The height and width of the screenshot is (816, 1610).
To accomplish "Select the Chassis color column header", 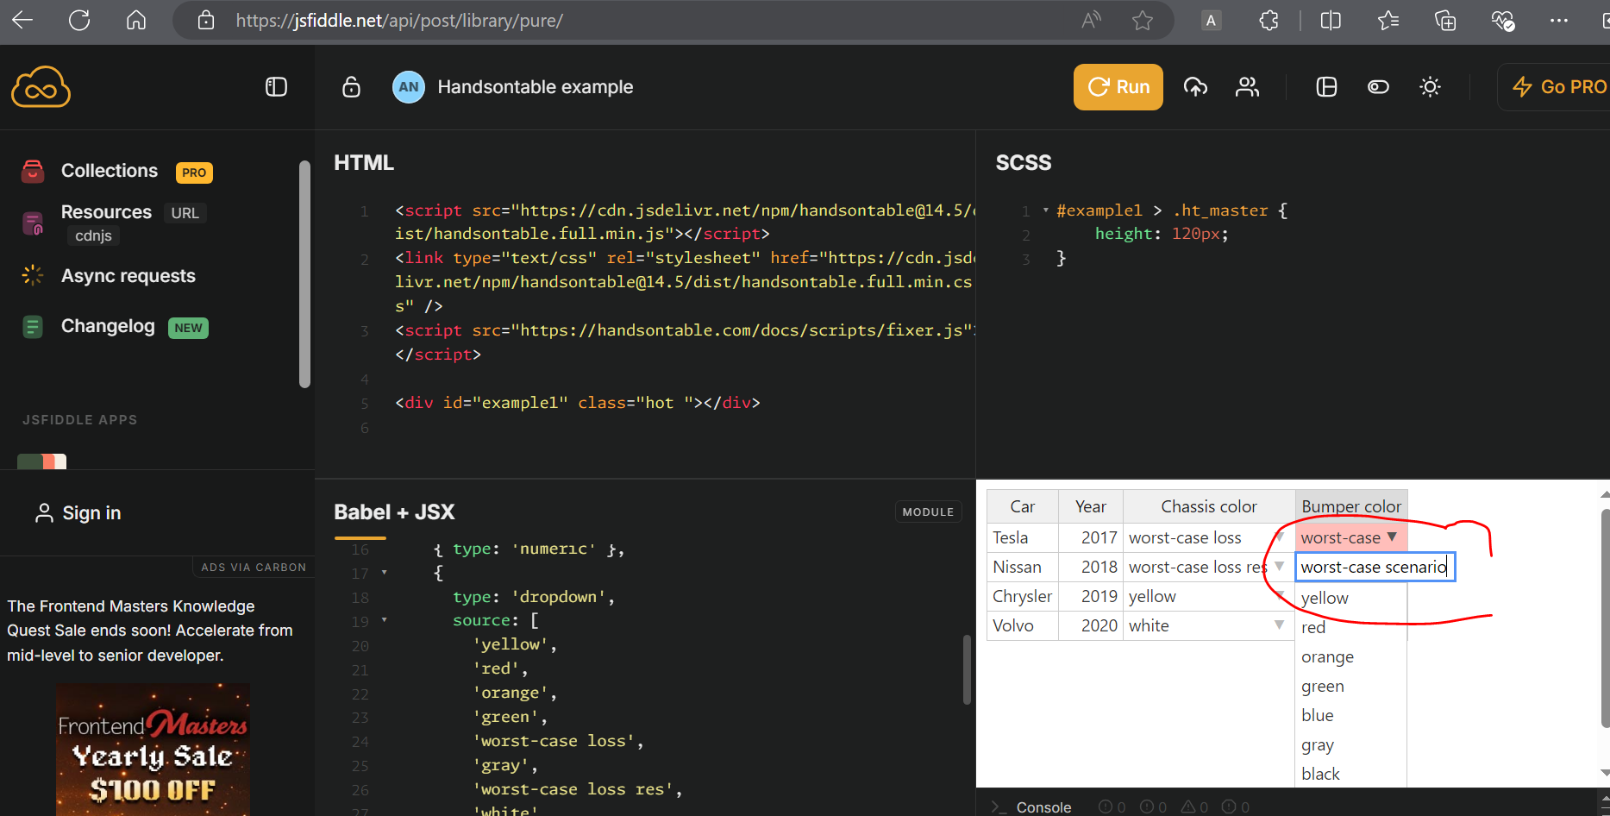I will pyautogui.click(x=1209, y=506).
